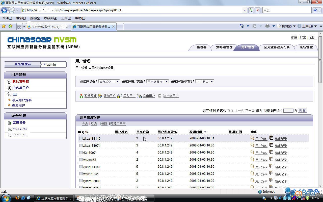Click the IE refresh button
Viewport: 323px width, 202px height.
click(x=251, y=10)
